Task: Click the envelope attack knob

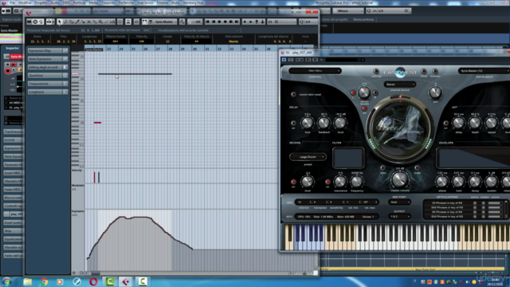Action: click(441, 182)
